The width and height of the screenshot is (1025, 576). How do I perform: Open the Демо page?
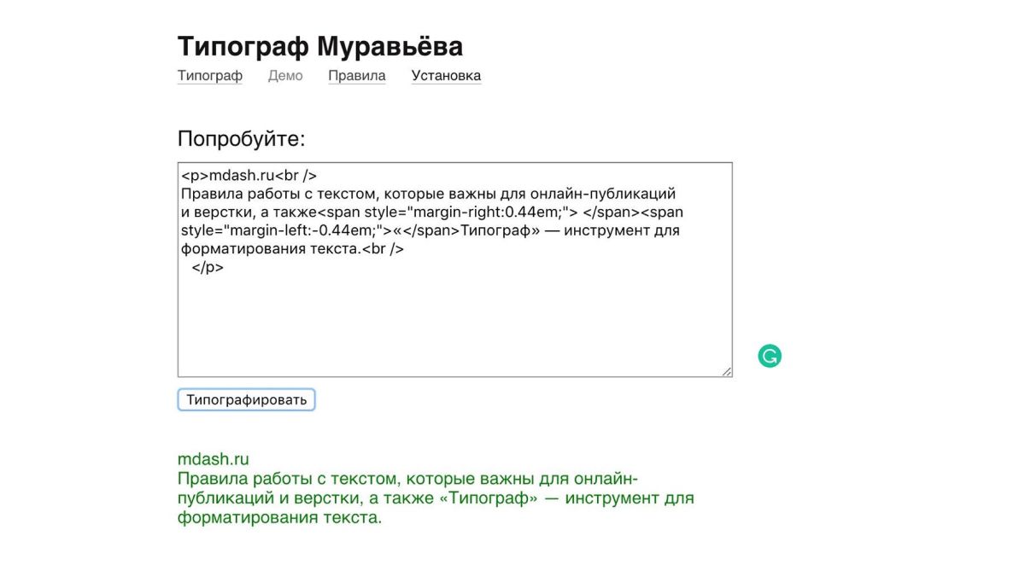284,76
